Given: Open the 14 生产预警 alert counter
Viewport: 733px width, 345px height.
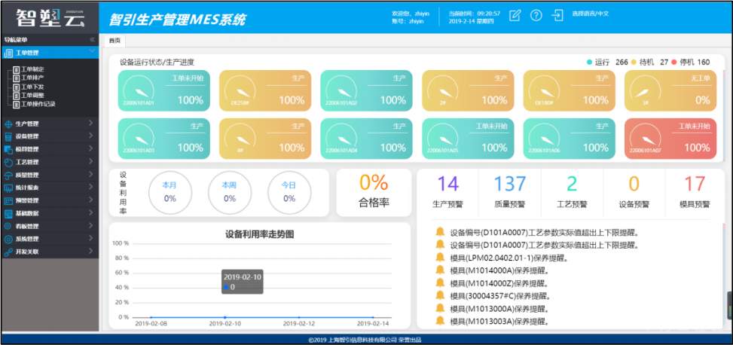Looking at the screenshot, I should pyautogui.click(x=447, y=191).
